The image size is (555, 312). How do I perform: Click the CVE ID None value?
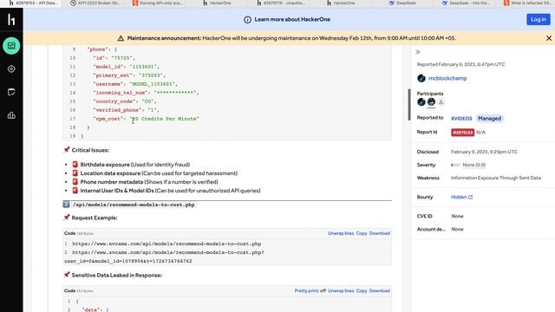pos(457,216)
